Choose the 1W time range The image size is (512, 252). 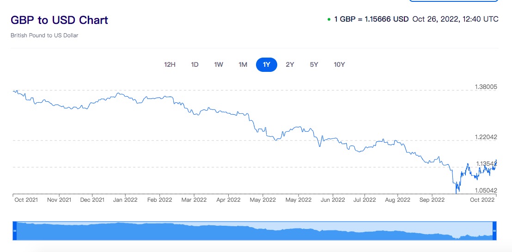pyautogui.click(x=219, y=64)
